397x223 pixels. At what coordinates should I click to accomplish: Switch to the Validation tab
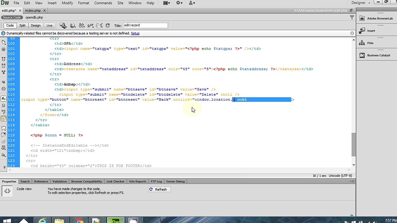click(x=60, y=181)
